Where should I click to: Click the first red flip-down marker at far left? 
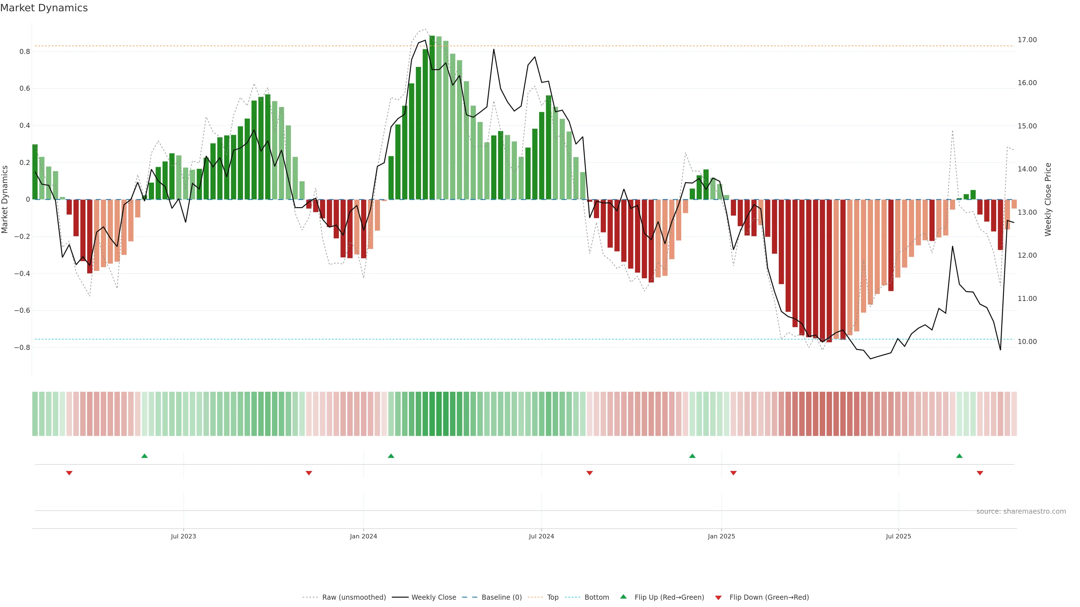tap(69, 473)
